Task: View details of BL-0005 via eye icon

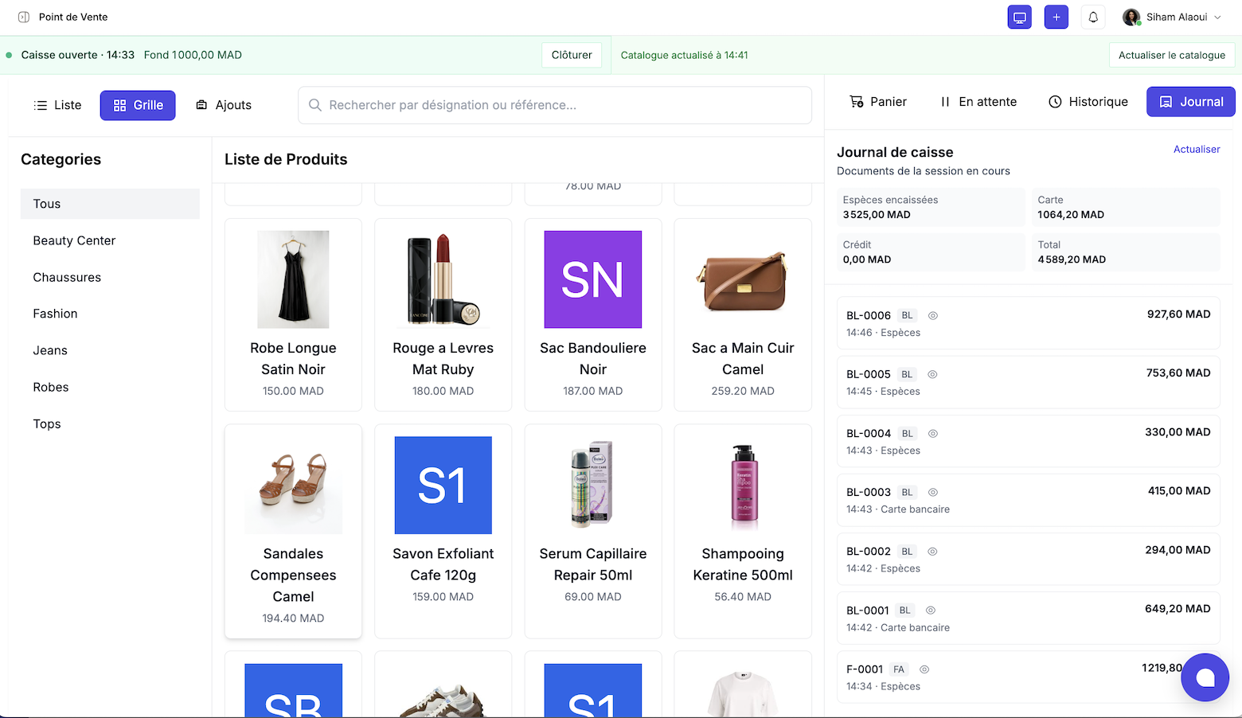Action: tap(932, 374)
